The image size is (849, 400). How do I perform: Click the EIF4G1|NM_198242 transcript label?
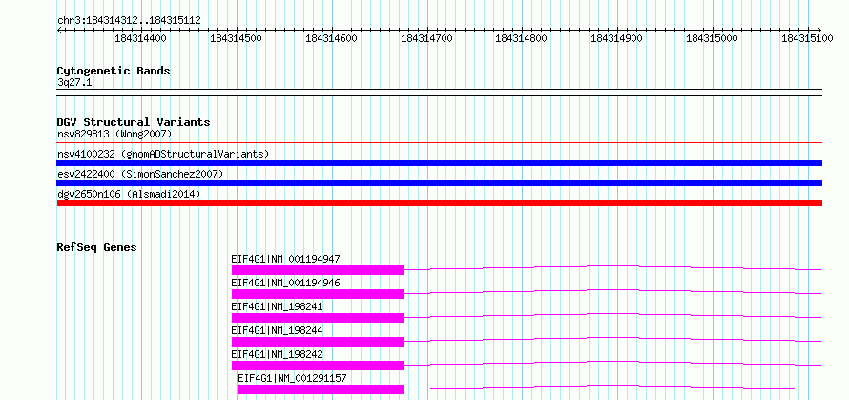coord(277,354)
